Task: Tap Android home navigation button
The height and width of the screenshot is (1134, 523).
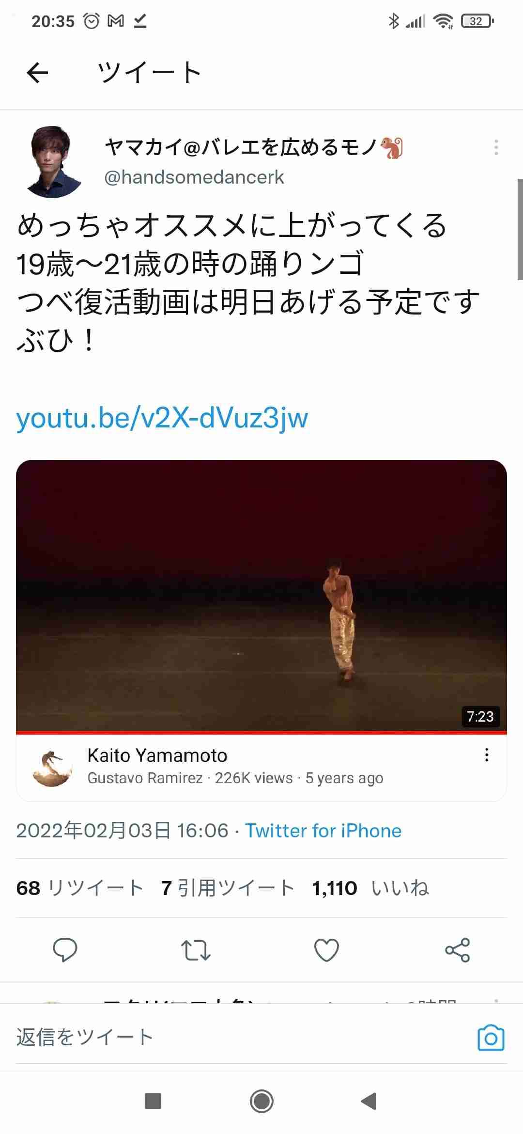Action: [x=261, y=1101]
